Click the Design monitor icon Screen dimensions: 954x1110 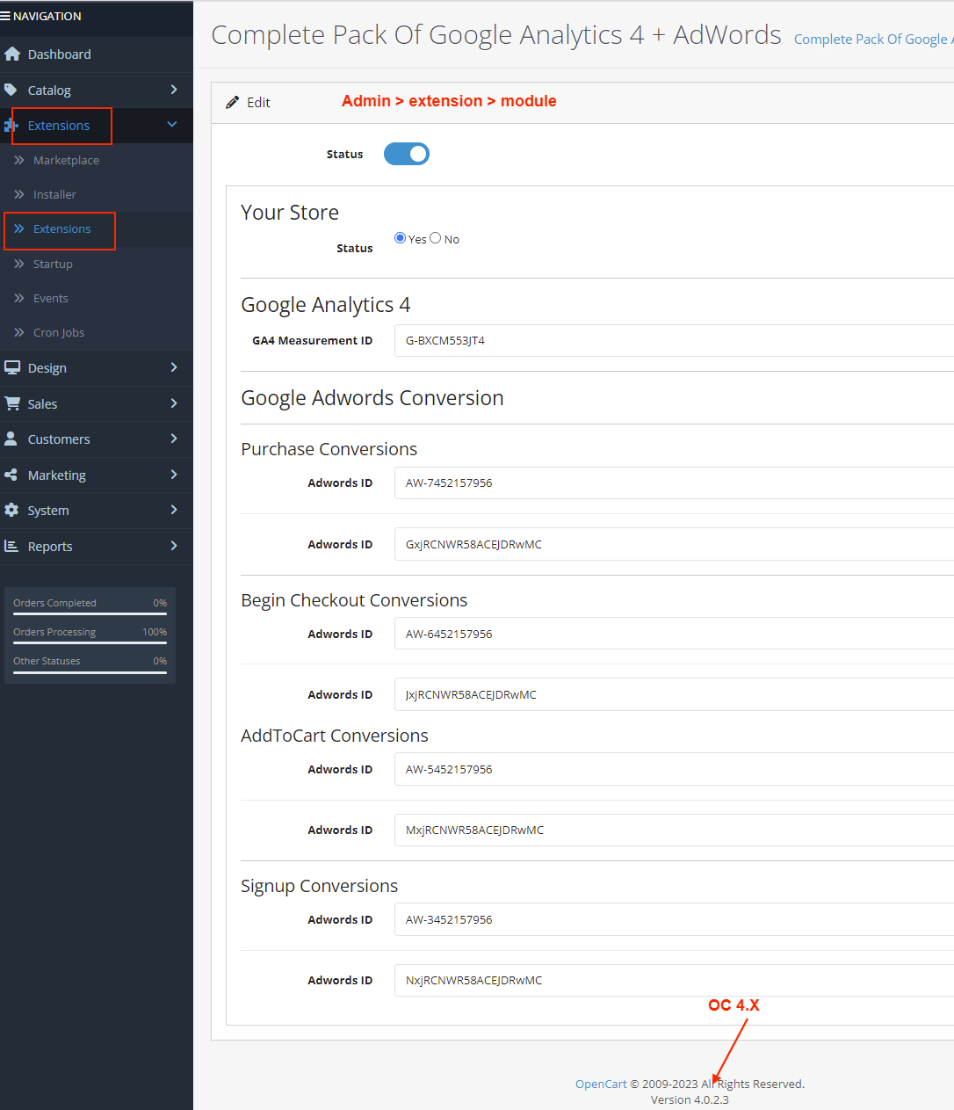click(x=12, y=367)
